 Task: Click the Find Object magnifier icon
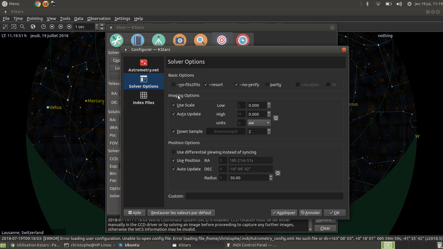[x=22, y=27]
